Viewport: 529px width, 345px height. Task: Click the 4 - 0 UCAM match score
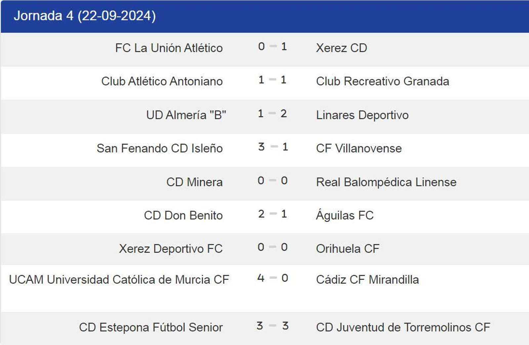(x=273, y=278)
